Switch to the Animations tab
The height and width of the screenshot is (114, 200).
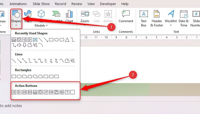coord(18,4)
